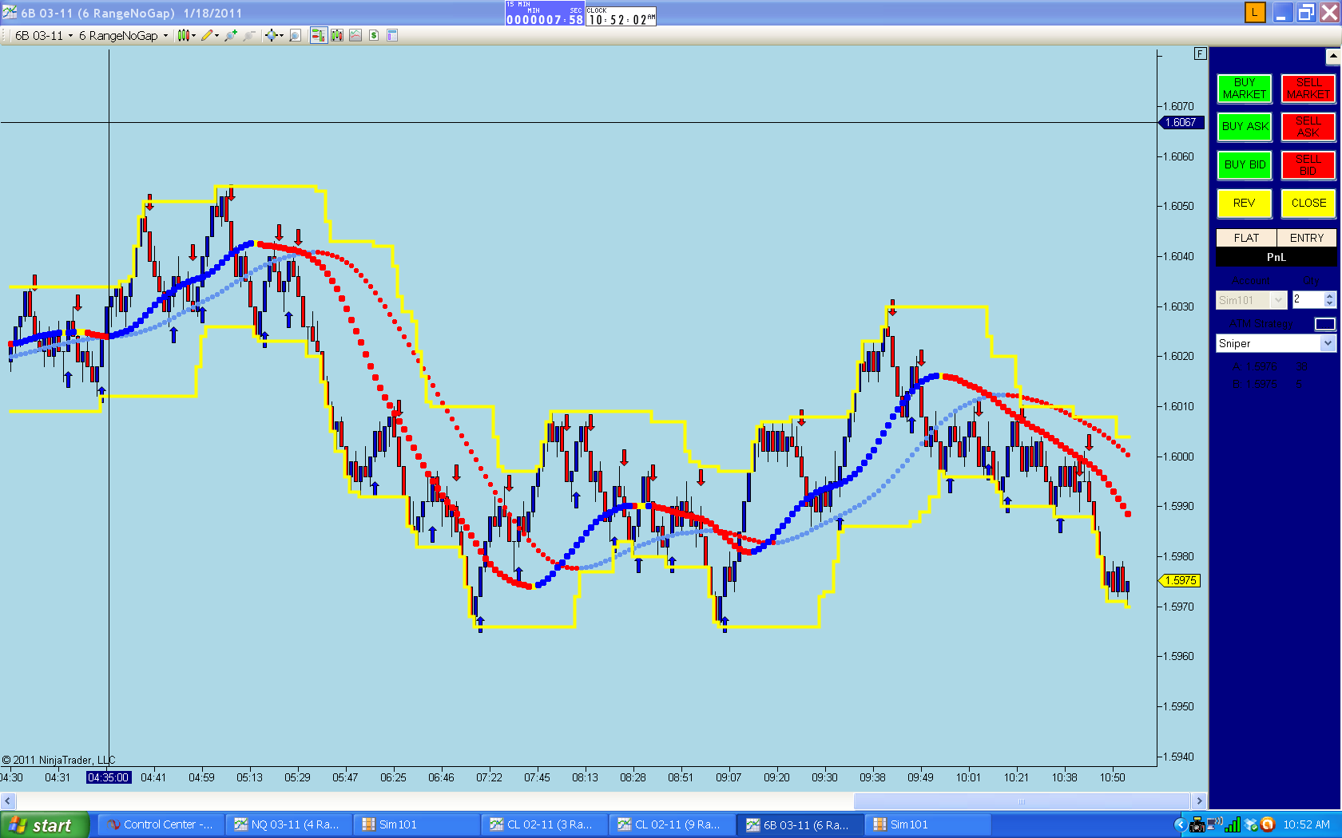Expand hidden system tray icons chevron
Screen dimensions: 1342x838
[1180, 825]
